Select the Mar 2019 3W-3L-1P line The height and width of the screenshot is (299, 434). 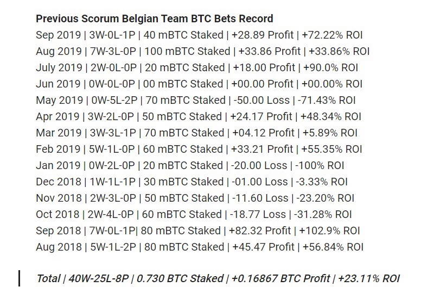point(197,133)
